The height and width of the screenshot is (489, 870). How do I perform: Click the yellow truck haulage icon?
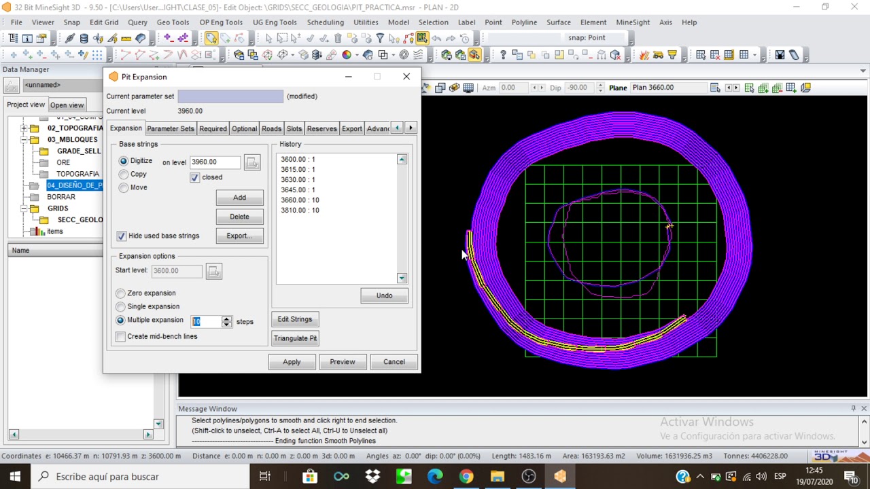658,54
